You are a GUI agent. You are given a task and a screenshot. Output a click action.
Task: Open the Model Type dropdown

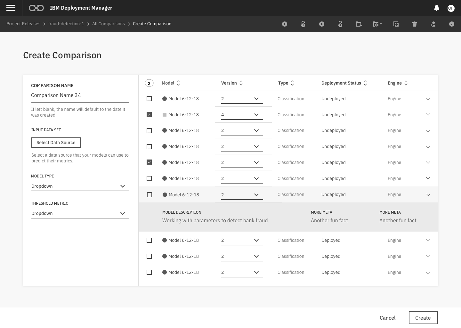coord(80,186)
